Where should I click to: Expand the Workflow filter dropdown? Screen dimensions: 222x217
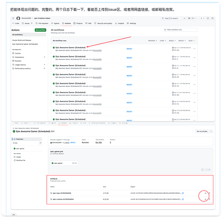click(153, 41)
